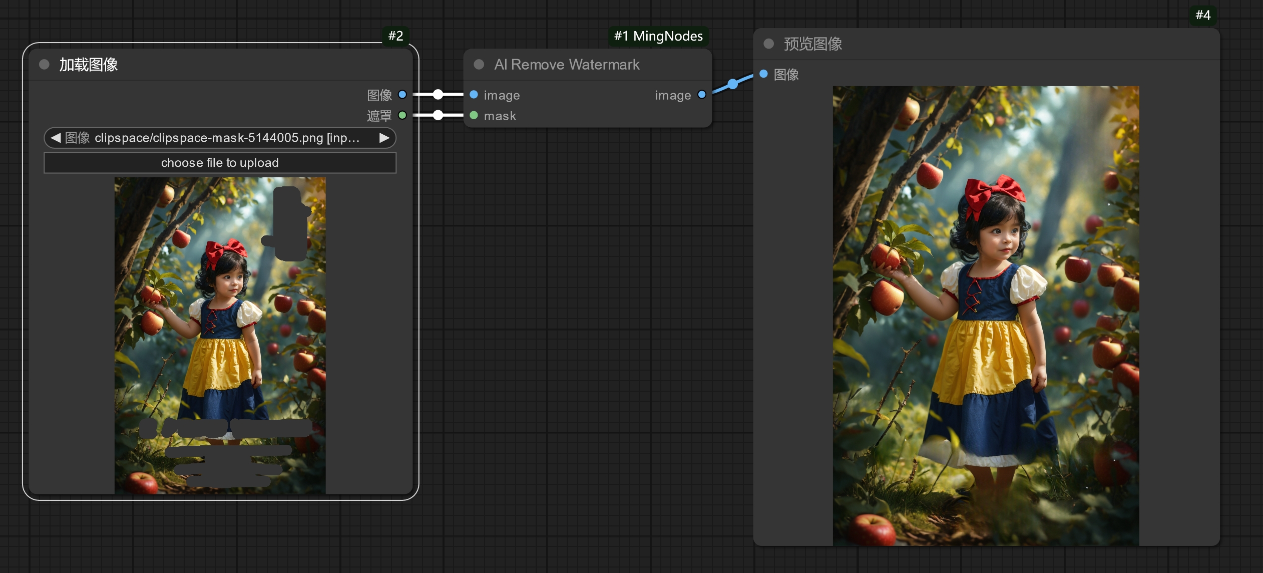The image size is (1263, 573).
Task: Collapse the 预览图像 node via its title dot
Action: (x=768, y=44)
